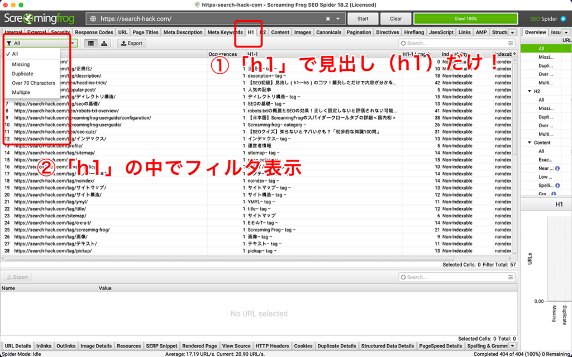Sort by the H1-1 column header
This screenshot has width=572, height=357.
click(324, 54)
